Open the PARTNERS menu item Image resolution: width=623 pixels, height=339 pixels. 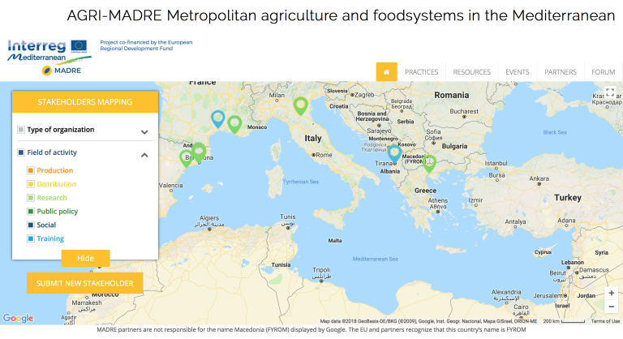(561, 72)
